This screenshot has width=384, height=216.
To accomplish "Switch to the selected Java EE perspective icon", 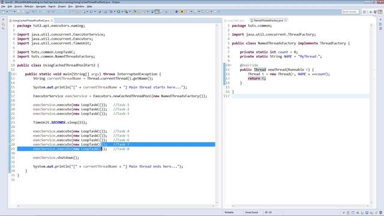I will pos(380,12).
